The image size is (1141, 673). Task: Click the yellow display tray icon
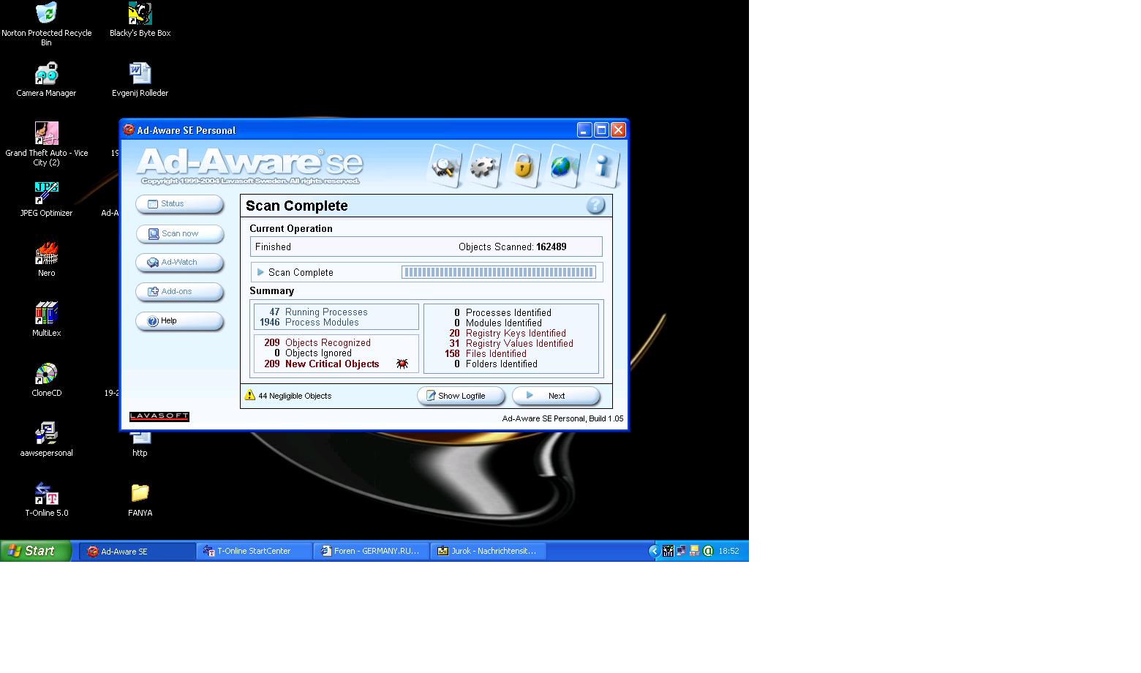[x=694, y=552]
